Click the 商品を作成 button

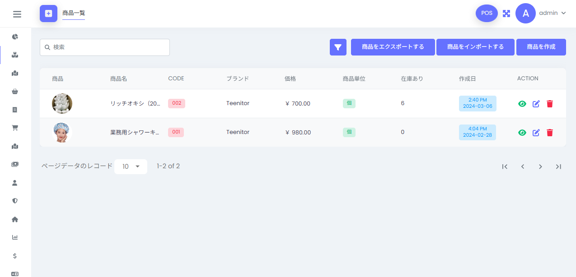(541, 47)
